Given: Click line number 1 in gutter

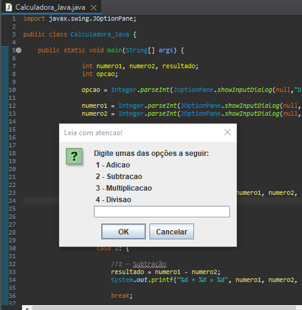Looking at the screenshot, I should click(x=14, y=19).
